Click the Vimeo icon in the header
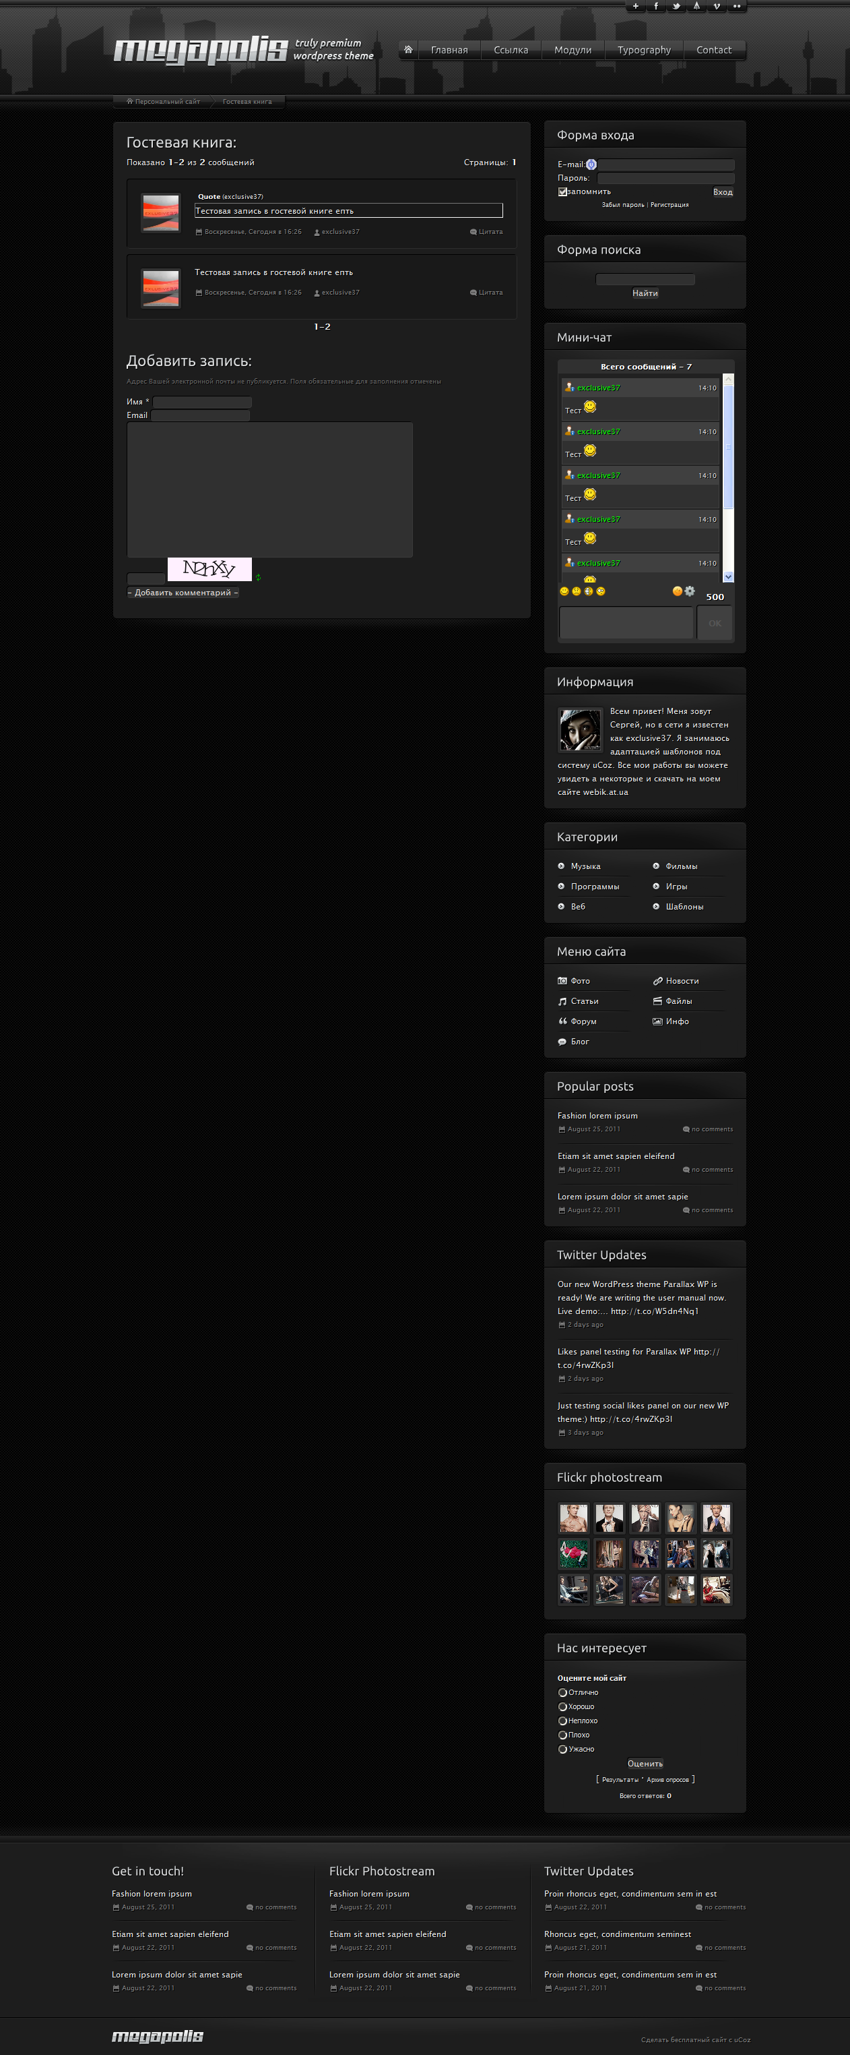This screenshot has height=2055, width=850. pyautogui.click(x=717, y=5)
